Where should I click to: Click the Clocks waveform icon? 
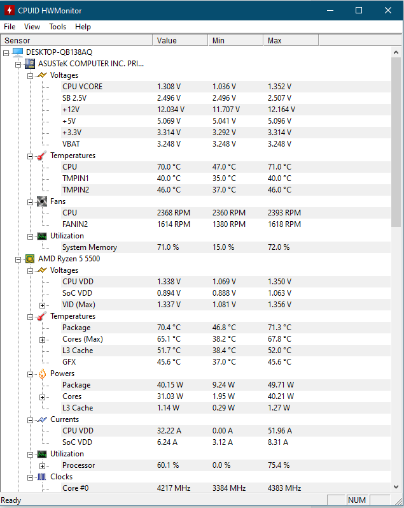click(42, 477)
